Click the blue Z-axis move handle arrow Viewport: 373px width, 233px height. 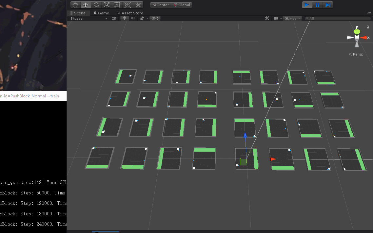coord(245,135)
